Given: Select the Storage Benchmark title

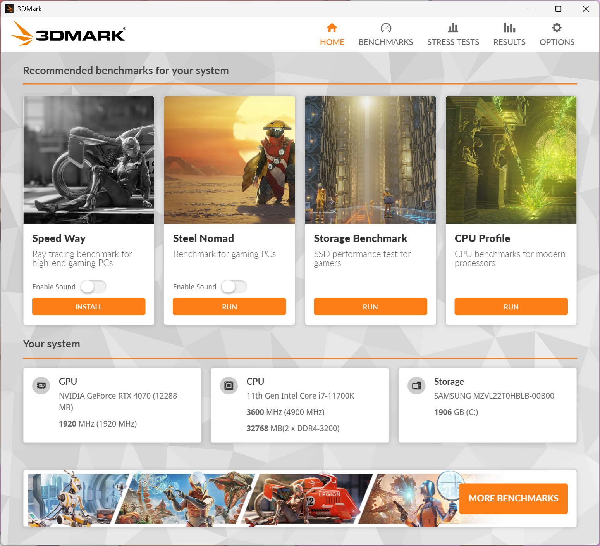Looking at the screenshot, I should [360, 238].
